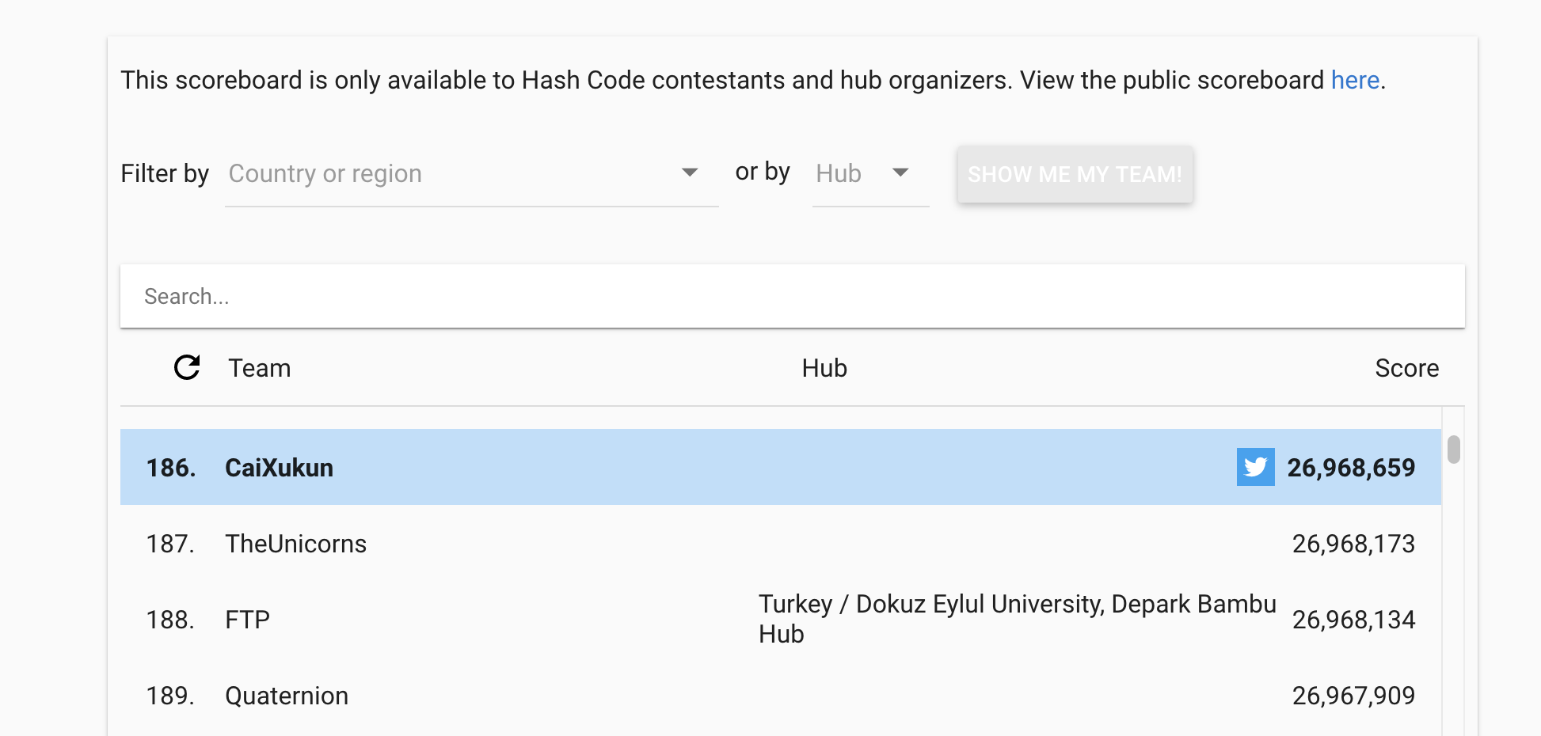
Task: Click the Hub dropdown arrow
Action: [900, 173]
